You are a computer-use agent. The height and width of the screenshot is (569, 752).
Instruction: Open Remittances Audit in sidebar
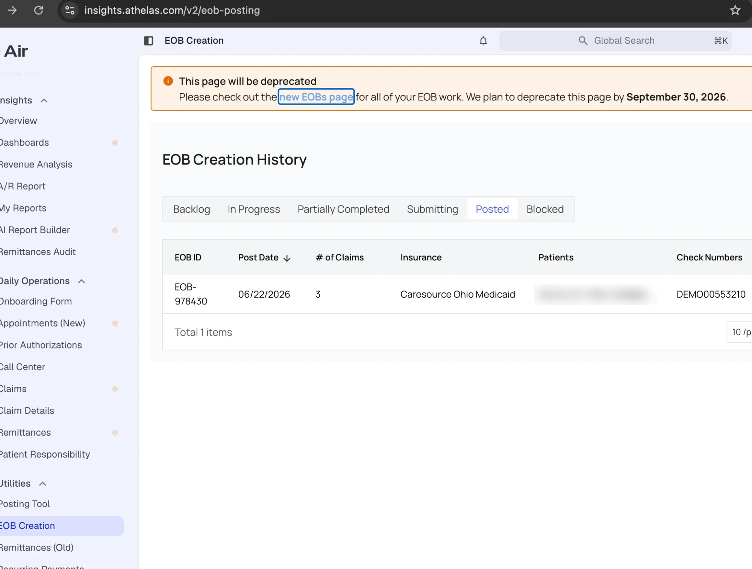(x=38, y=252)
